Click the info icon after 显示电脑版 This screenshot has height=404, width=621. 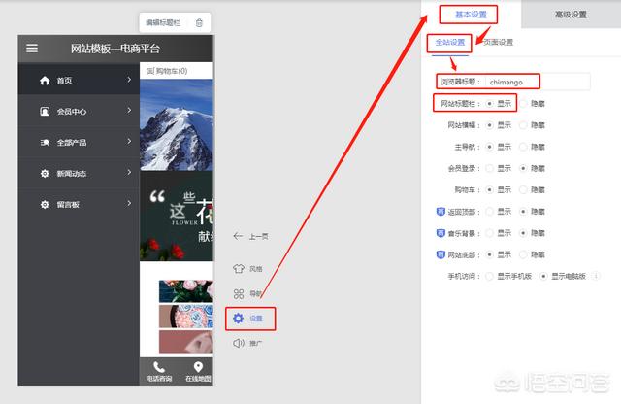pos(597,276)
